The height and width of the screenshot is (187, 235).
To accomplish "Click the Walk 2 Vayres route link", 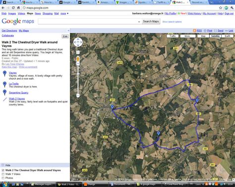I will click(x=17, y=98).
